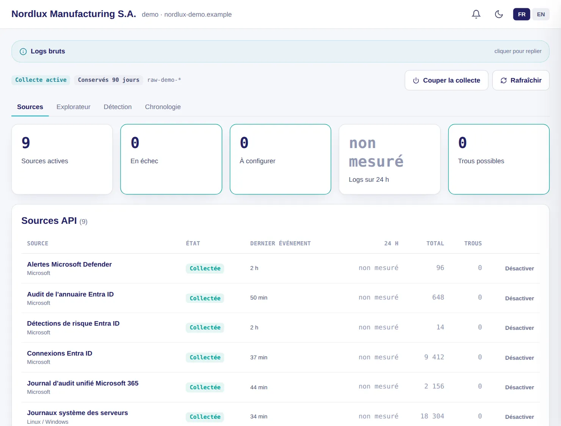Screen dimensions: 561x426
Task: Click Journaux système des serveurs name
Action: [77, 413]
